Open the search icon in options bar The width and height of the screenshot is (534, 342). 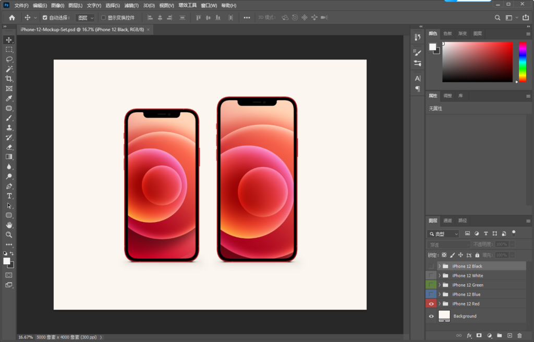pos(497,18)
